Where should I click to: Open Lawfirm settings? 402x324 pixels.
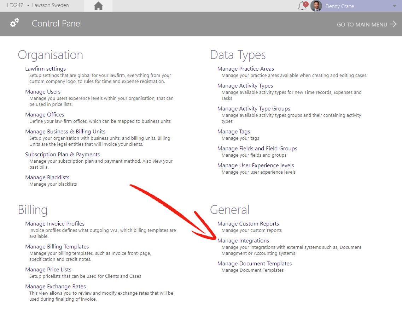45,68
